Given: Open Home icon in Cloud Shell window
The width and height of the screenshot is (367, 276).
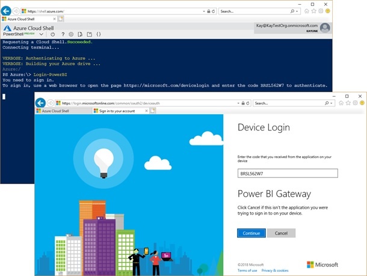Looking at the screenshot, I should pos(307,11).
